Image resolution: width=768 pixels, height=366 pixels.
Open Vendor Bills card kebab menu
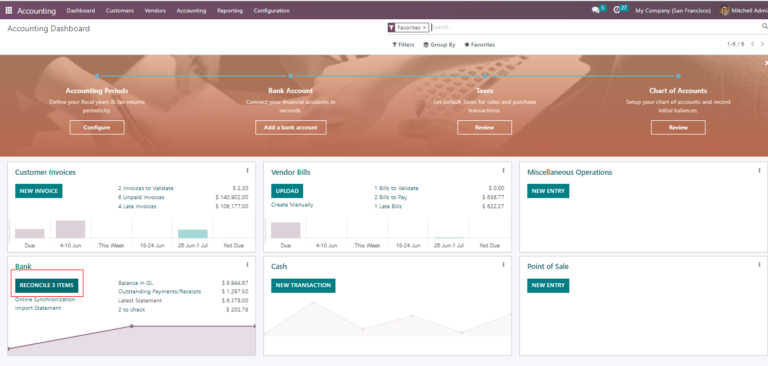point(503,170)
